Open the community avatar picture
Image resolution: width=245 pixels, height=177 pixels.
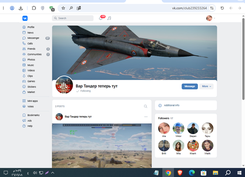coord(64,85)
